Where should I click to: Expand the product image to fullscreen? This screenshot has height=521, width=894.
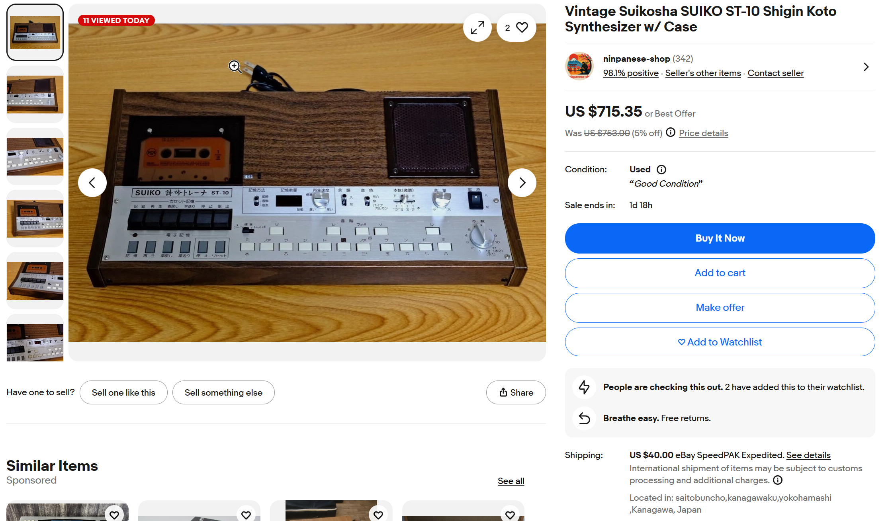tap(477, 27)
